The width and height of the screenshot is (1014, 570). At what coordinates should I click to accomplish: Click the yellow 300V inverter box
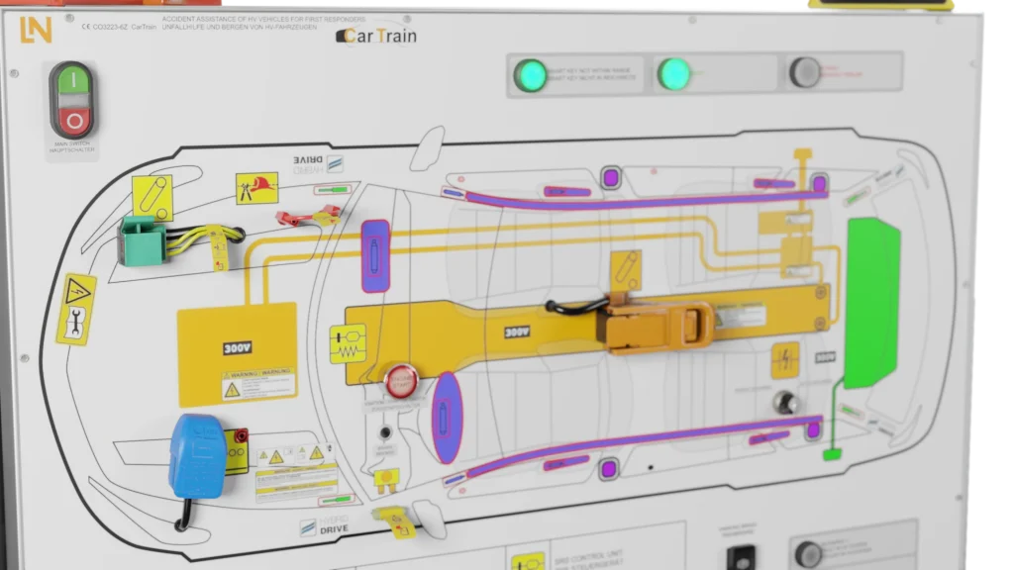pos(237,353)
